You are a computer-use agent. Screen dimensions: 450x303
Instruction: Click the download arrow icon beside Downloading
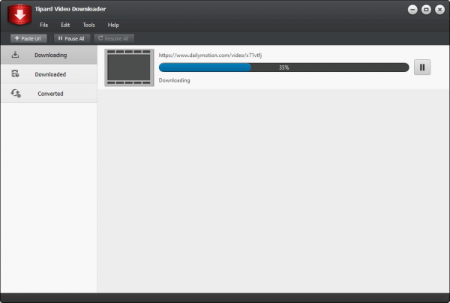15,55
